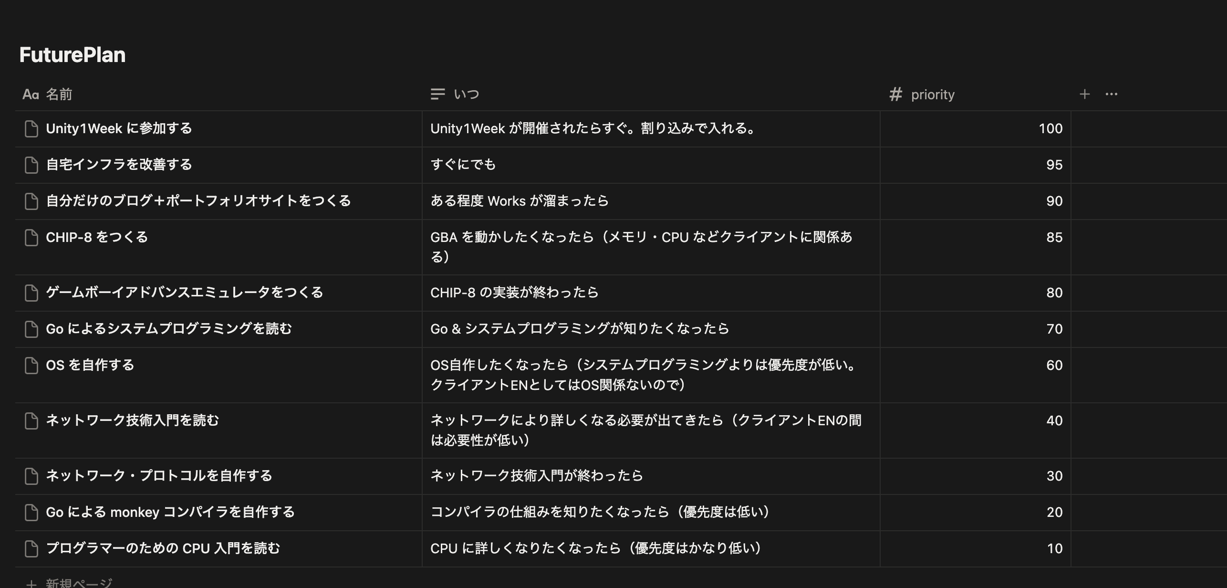1227x588 pixels.
Task: Click the page icon beside OS を自作する
Action: tap(31, 366)
